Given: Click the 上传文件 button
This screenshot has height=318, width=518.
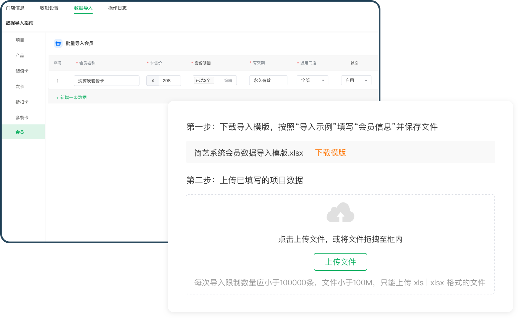Looking at the screenshot, I should point(340,262).
